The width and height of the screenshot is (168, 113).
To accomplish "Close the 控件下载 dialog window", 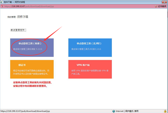I will [x=164, y=2].
